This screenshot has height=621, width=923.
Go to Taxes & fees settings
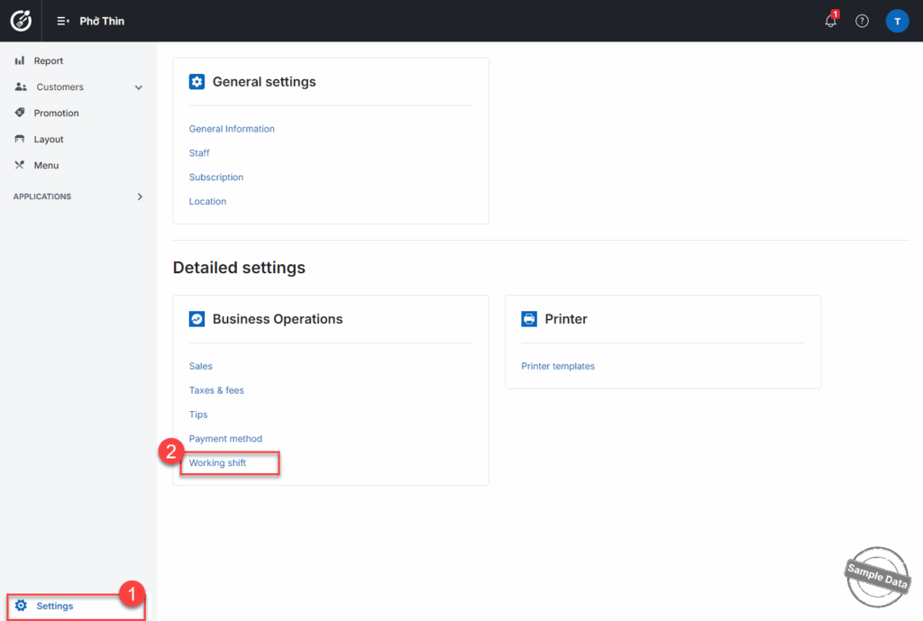(216, 390)
